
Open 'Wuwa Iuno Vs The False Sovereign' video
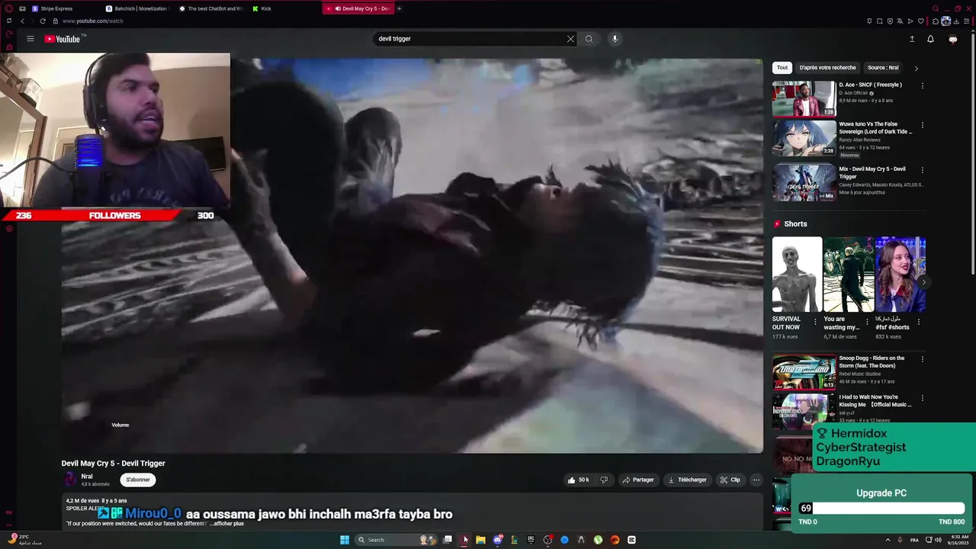pyautogui.click(x=804, y=138)
